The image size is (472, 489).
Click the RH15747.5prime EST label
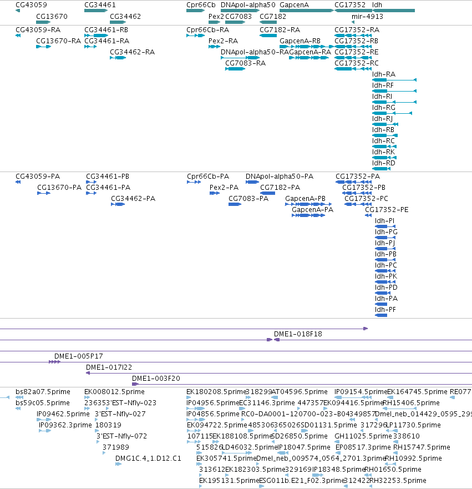422,447
